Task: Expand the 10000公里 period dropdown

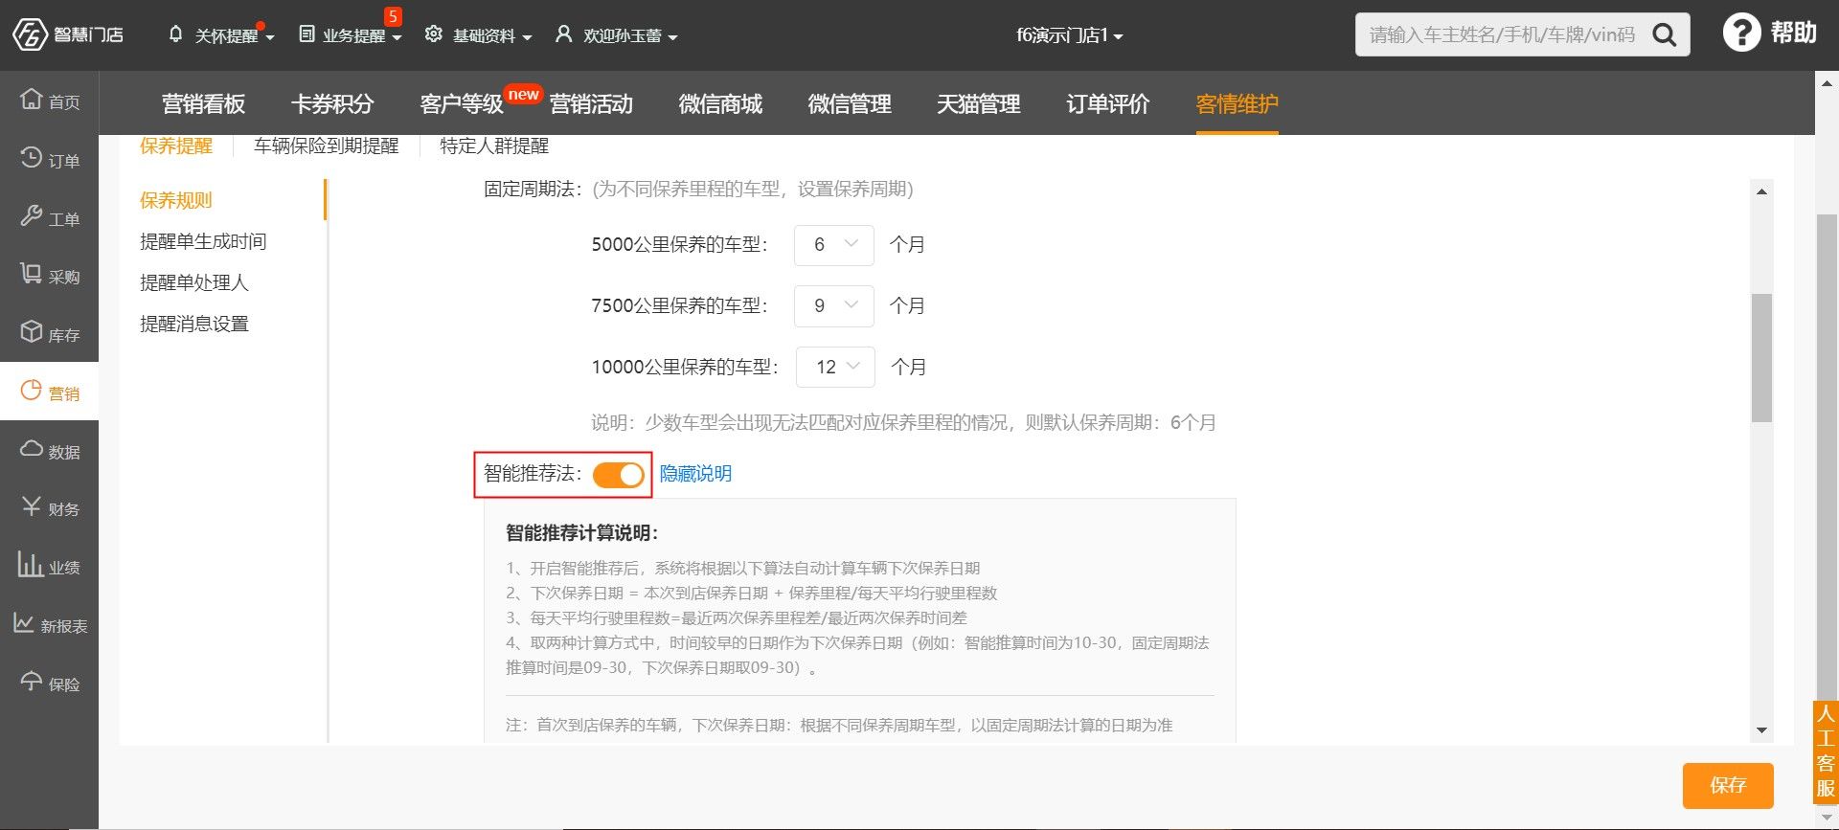Action: point(835,367)
